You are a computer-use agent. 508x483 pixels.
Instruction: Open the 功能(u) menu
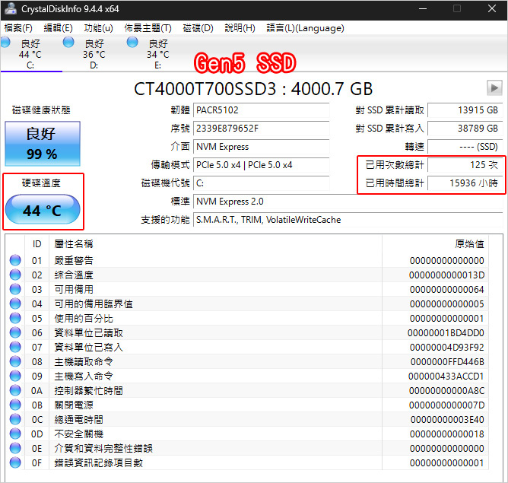pos(99,28)
